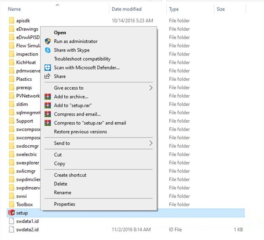Click WinRAR icon beside Add to archive
The width and height of the screenshot is (264, 240).
(48, 97)
